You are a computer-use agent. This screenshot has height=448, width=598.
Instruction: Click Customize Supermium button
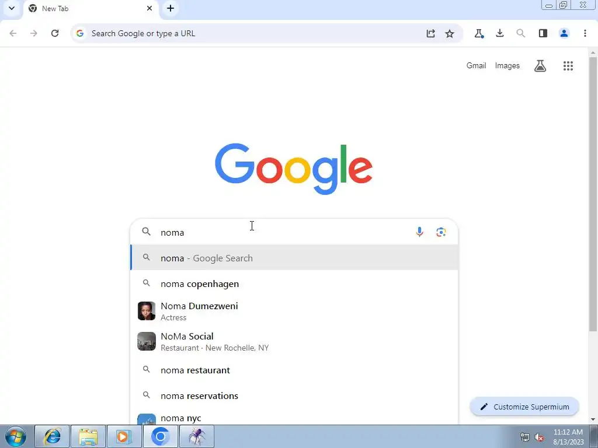(x=524, y=407)
